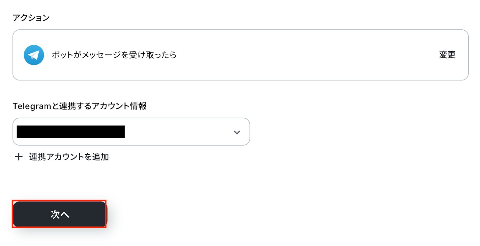Image resolution: width=480 pixels, height=246 pixels.
Task: Click the 連携 text beside the plus icon
Action: click(37, 157)
